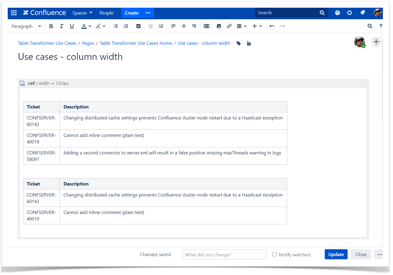This screenshot has width=393, height=275.
Task: Click the outdent icon
Action: point(150,26)
